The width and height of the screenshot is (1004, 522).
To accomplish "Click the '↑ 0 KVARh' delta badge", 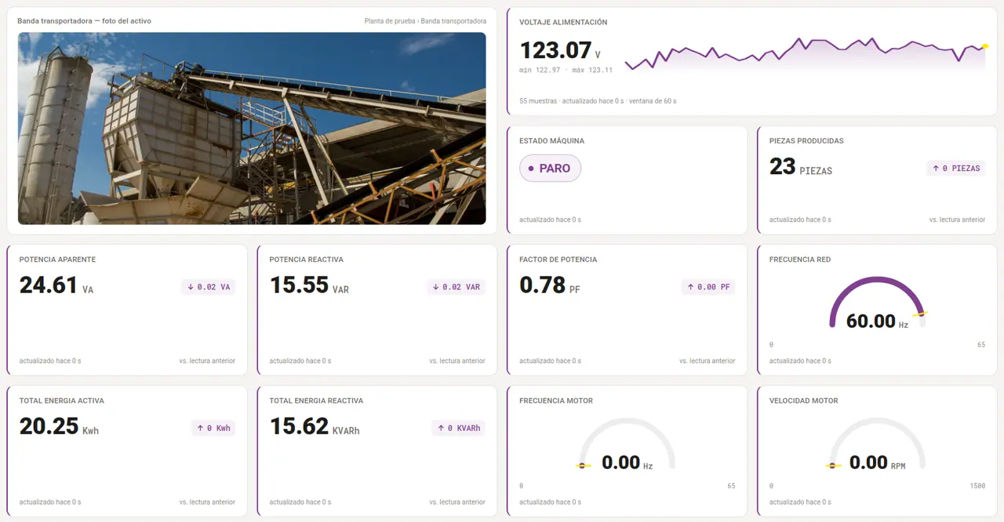I will tap(459, 428).
